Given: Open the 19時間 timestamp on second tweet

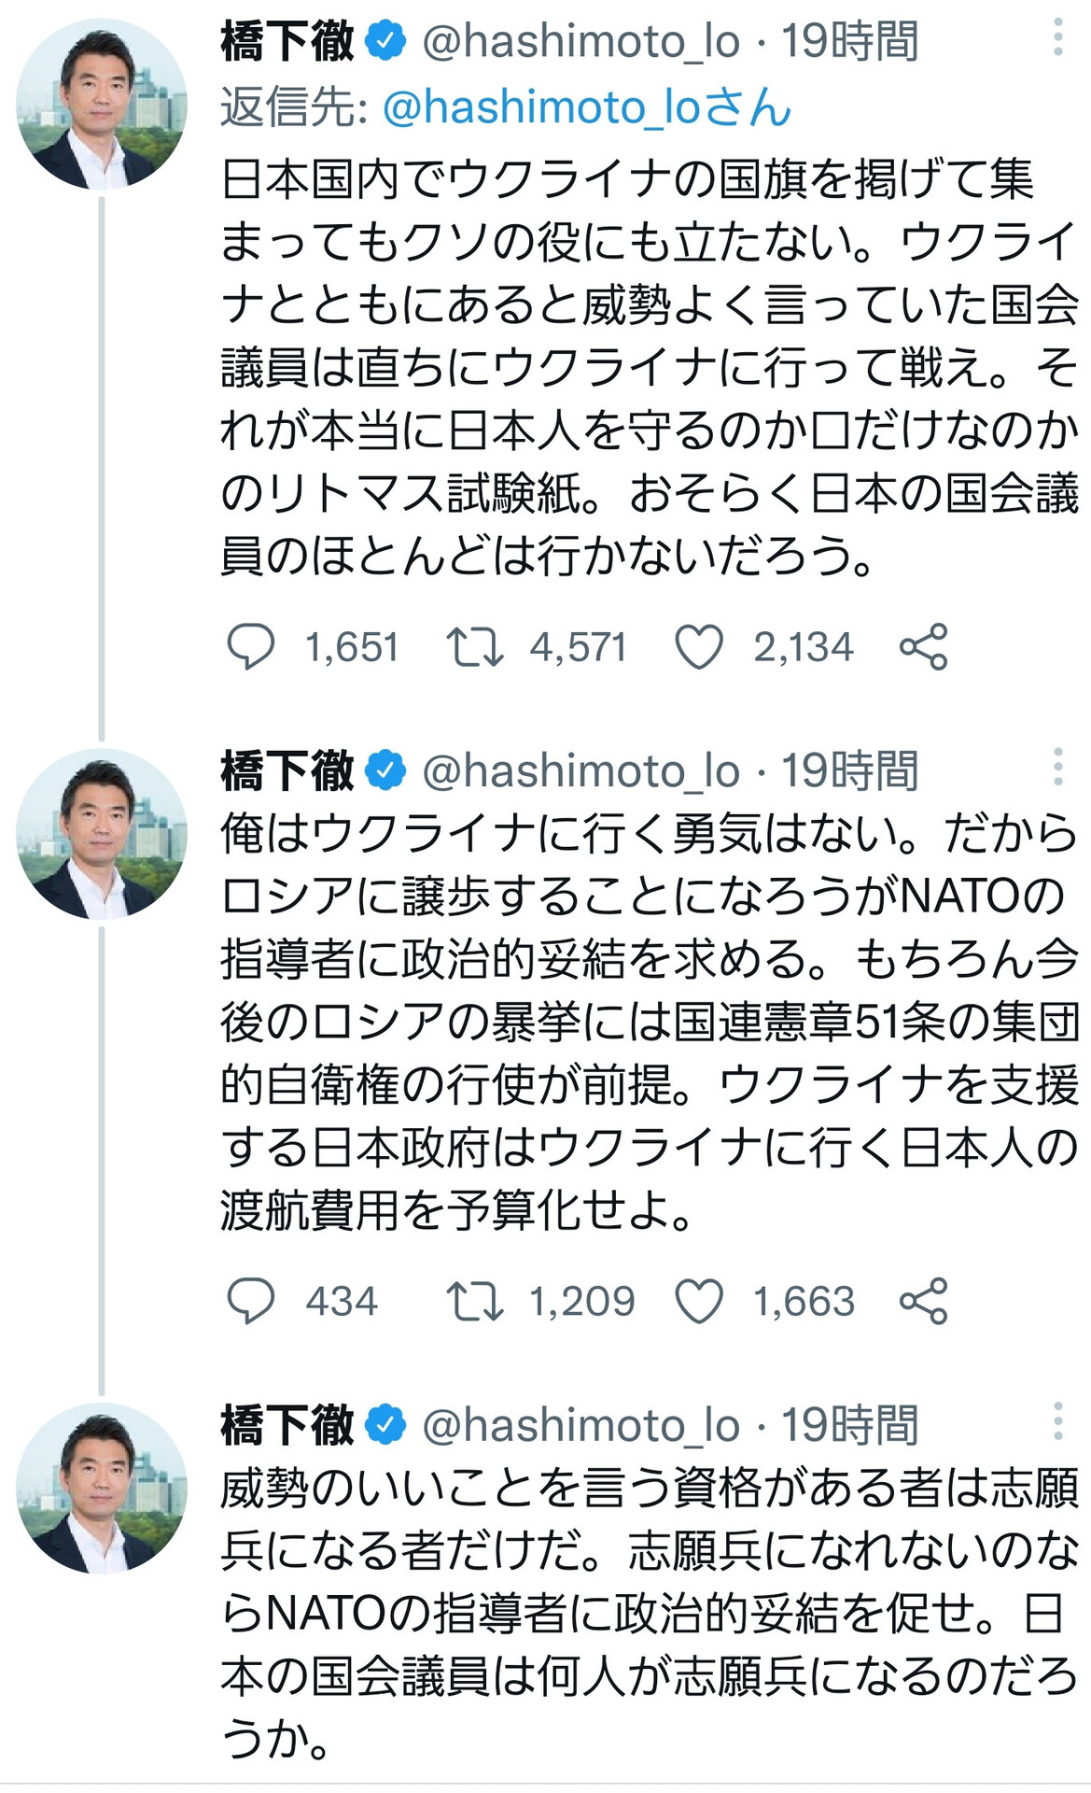Looking at the screenshot, I should [x=849, y=770].
